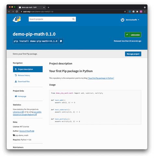Open the Google BigQuery dataset link
Image resolution: width=154 pixels, height=158 pixels.
pos(25,114)
